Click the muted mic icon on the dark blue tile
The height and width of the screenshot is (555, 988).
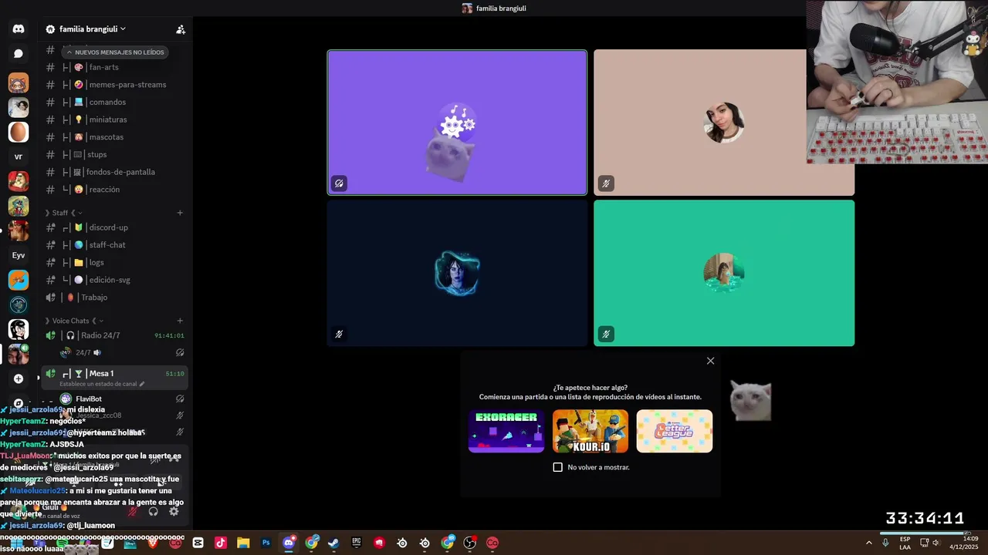(339, 335)
